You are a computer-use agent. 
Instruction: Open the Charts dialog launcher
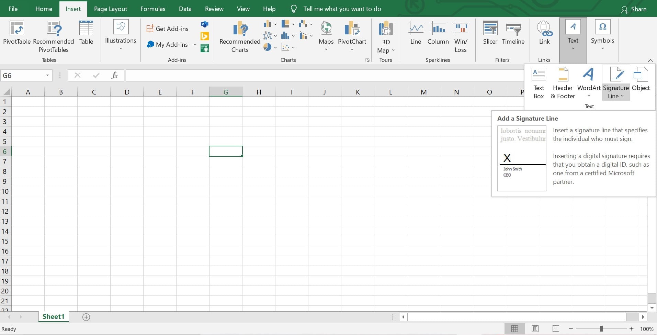[367, 60]
